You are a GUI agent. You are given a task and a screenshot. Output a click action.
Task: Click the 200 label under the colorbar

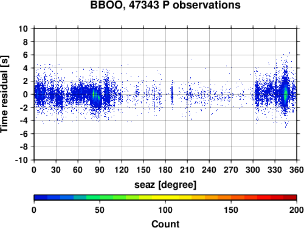(297, 210)
